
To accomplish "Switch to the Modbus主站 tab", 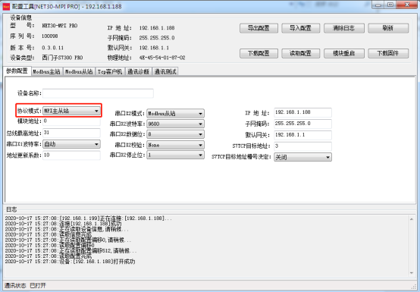I will pos(47,71).
